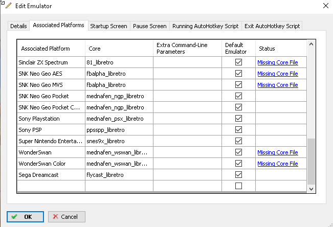This screenshot has width=333, height=227.
Task: Select the Super Nintendo Enterta... platform cell
Action: pos(51,141)
